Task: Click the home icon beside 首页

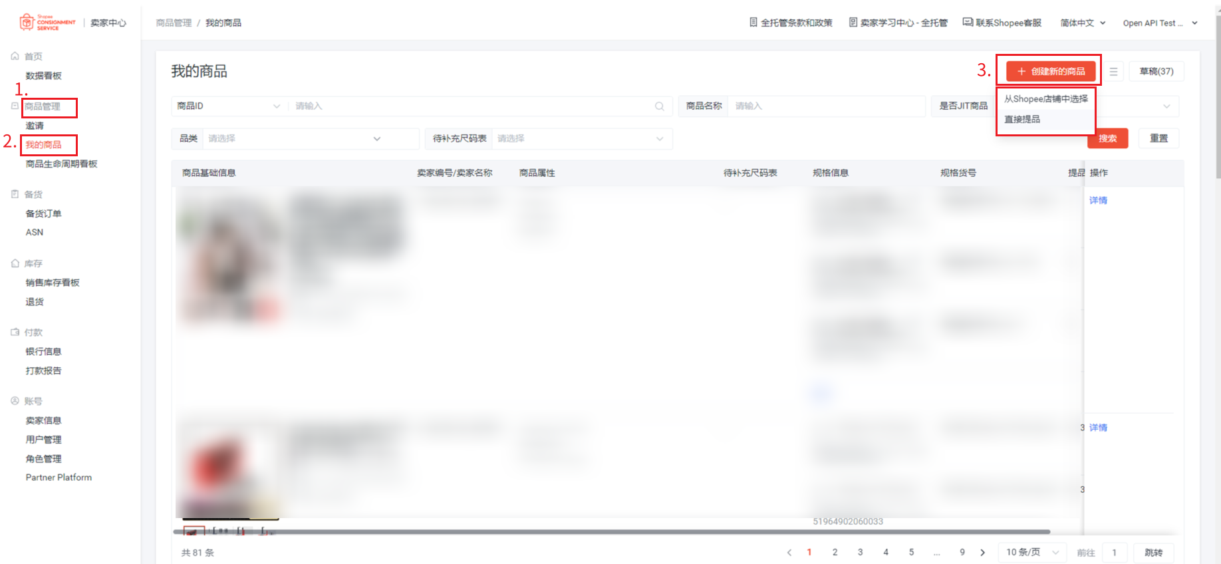Action: coord(15,57)
